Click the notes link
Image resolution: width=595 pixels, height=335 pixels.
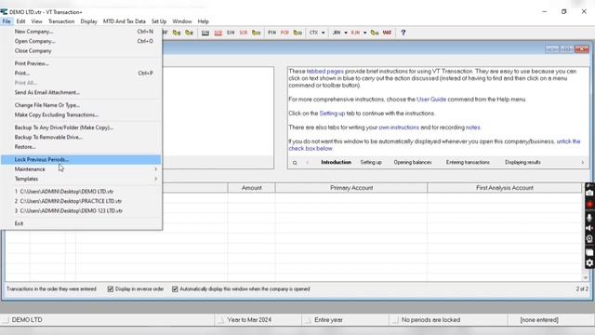[473, 127]
